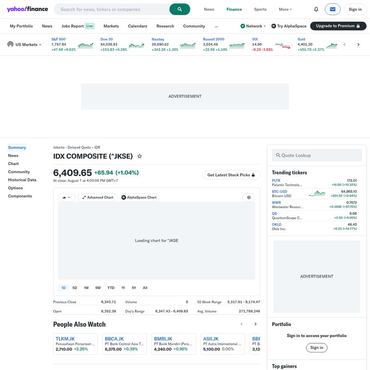This screenshot has width=370, height=370.
Task: Select the 6M chart range
Action: (98, 288)
